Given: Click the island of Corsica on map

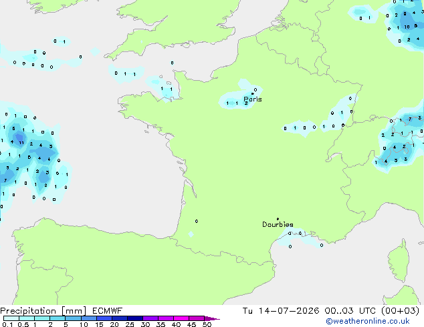Looking at the screenshot, I should click(x=399, y=262).
